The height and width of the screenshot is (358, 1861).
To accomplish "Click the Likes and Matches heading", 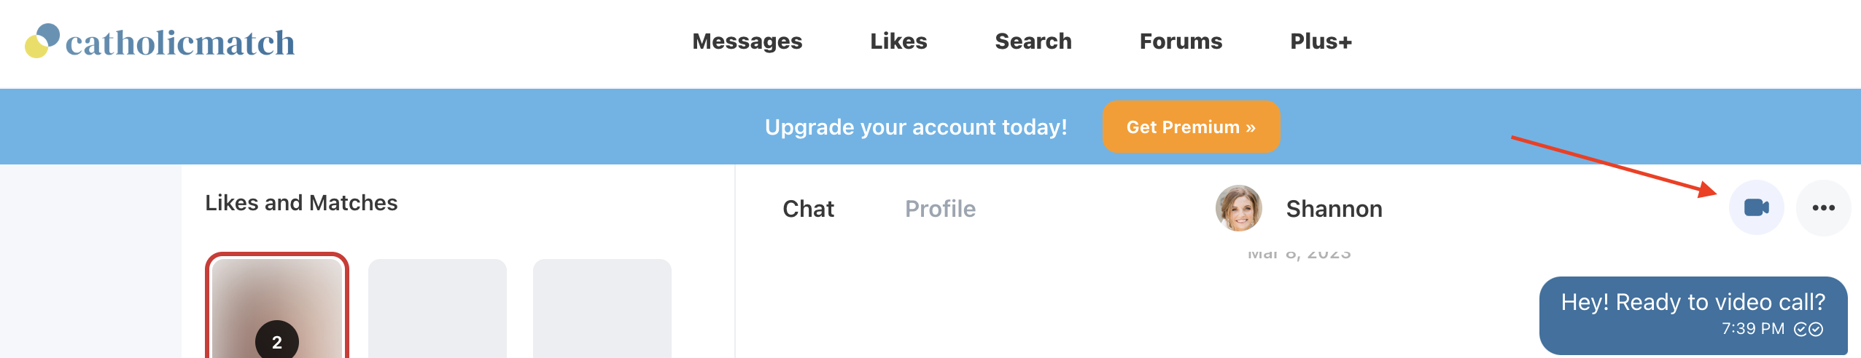I will pos(301,203).
